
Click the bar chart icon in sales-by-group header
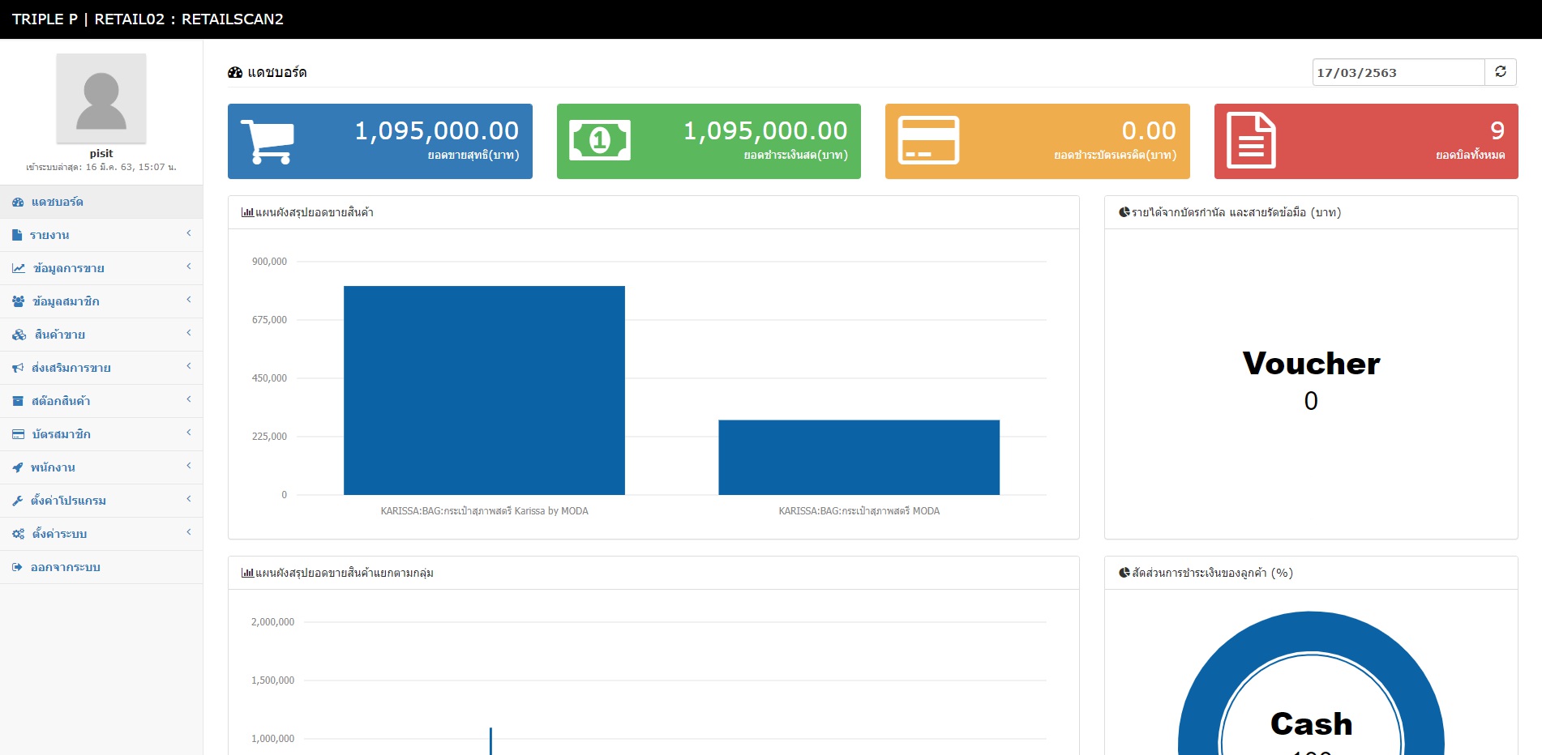247,573
